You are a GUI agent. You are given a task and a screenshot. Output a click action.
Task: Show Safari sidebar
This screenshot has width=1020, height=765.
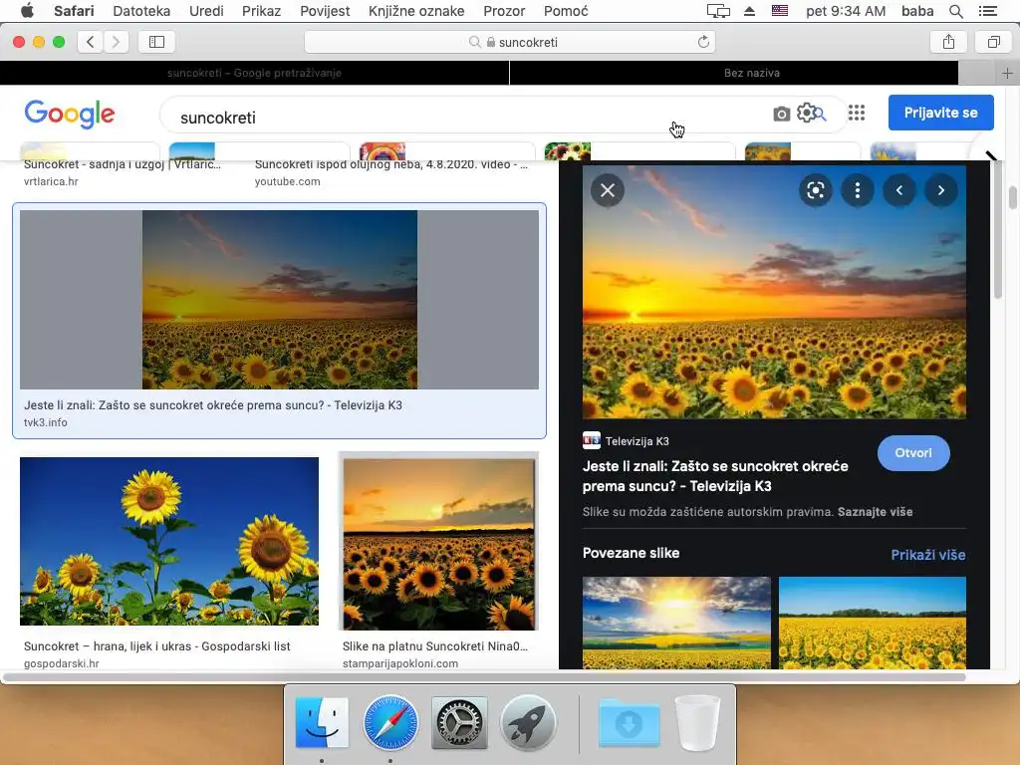click(156, 42)
